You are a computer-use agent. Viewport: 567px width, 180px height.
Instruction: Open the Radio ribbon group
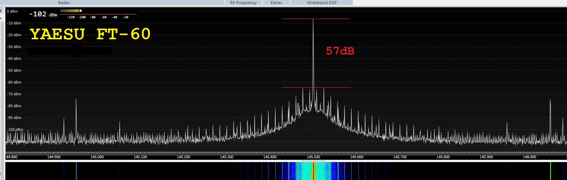click(63, 3)
